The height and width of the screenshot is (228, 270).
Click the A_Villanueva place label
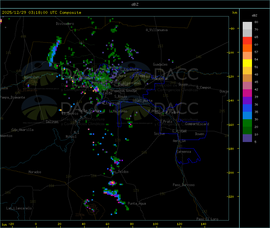point(157,30)
